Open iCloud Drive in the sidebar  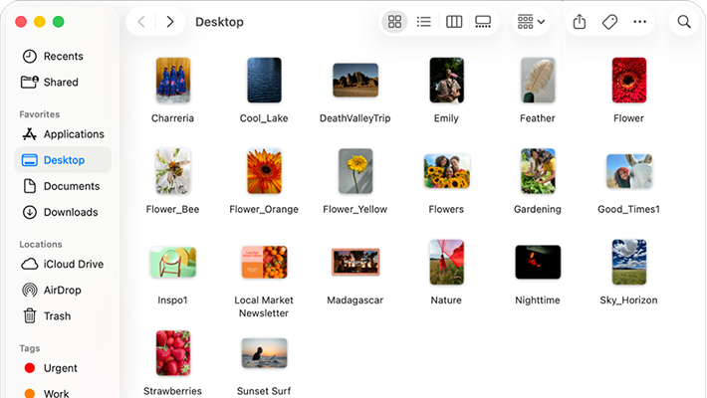(63, 264)
